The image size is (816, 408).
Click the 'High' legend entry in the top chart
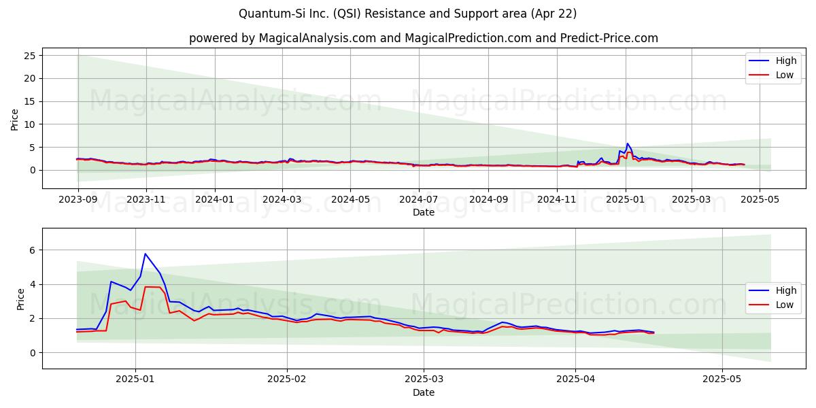click(786, 61)
